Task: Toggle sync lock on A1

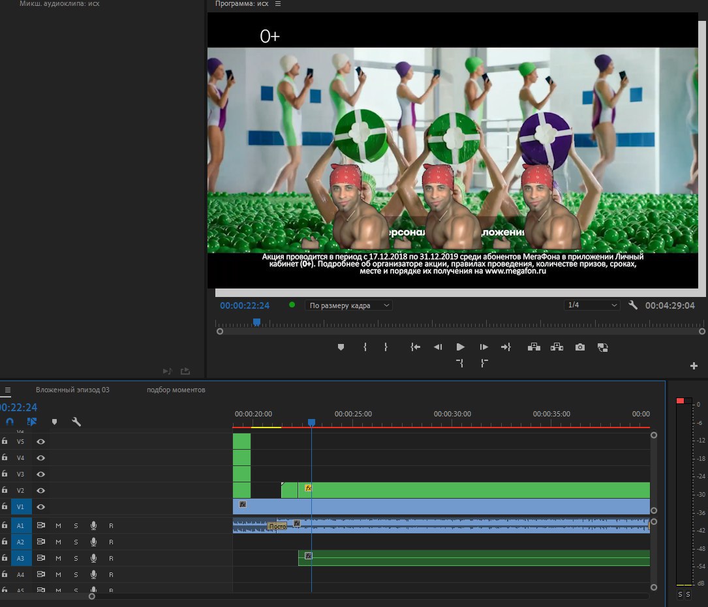Action: (40, 525)
